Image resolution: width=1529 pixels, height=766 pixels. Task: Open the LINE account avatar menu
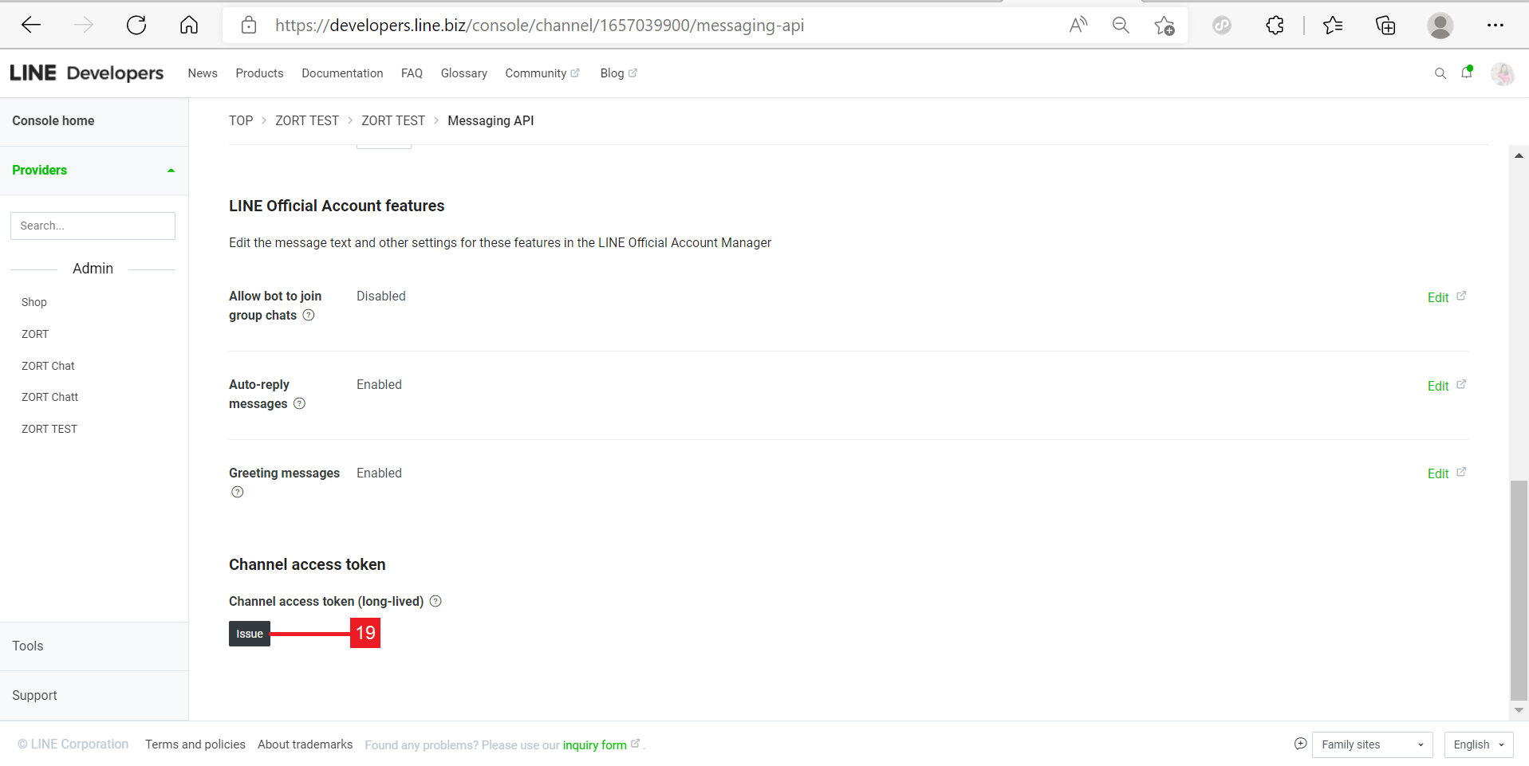click(x=1503, y=74)
